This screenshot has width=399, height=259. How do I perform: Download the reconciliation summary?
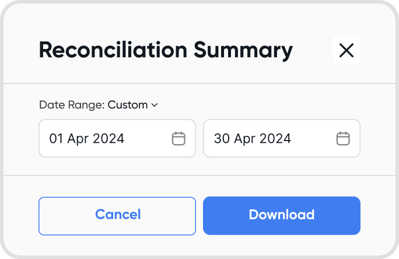coord(282,216)
